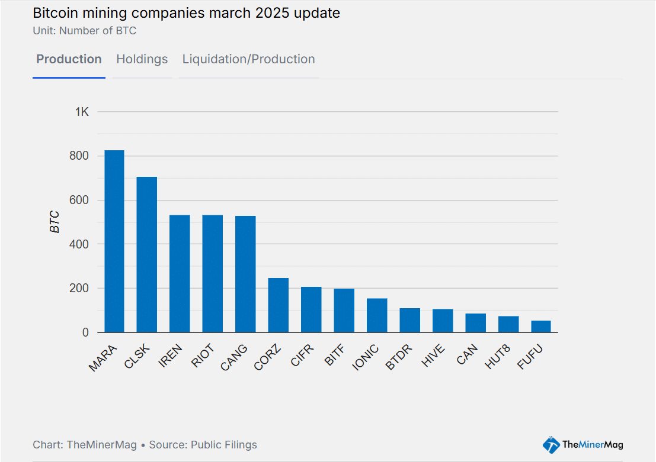
Task: Select the HUT8 bar
Action: pyautogui.click(x=508, y=324)
